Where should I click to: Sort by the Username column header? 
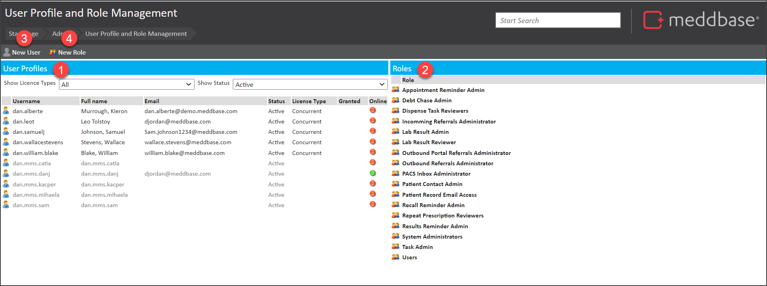[26, 101]
